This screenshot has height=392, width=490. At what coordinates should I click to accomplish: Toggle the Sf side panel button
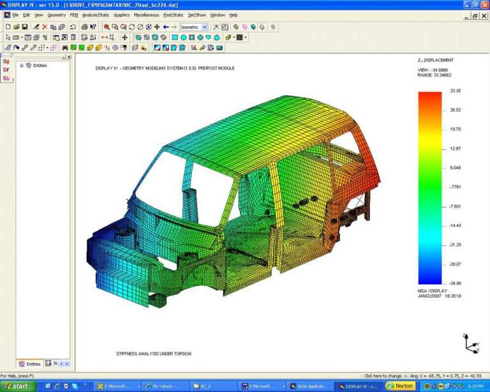click(6, 70)
